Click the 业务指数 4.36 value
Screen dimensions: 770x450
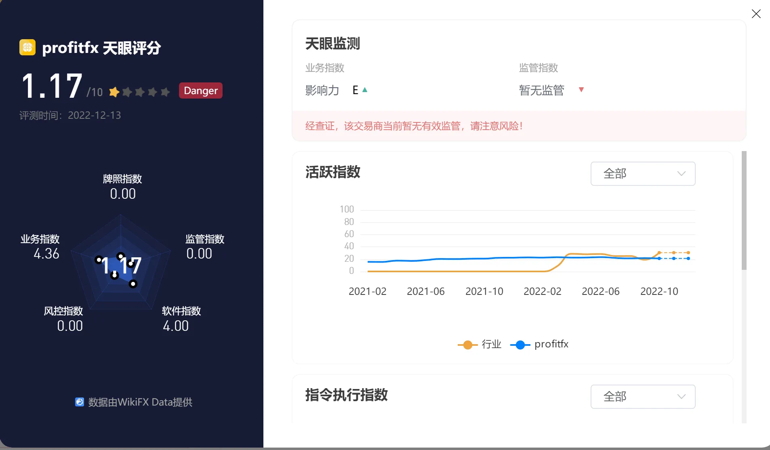click(x=46, y=254)
